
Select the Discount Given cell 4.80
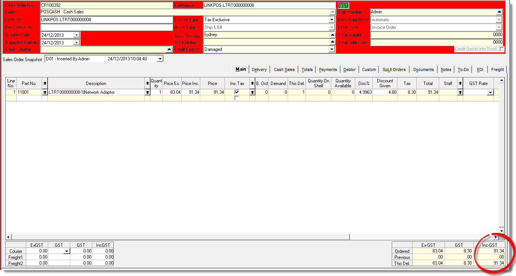pyautogui.click(x=385, y=92)
